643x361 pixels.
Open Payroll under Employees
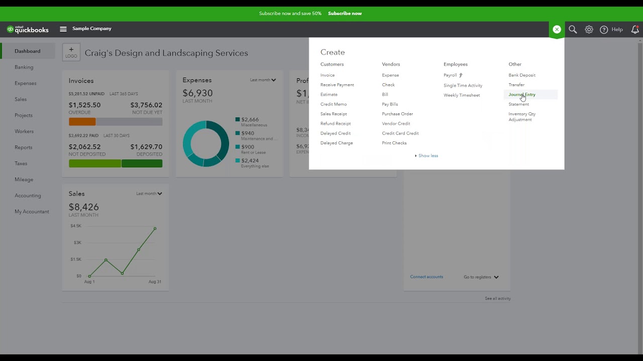coord(450,75)
